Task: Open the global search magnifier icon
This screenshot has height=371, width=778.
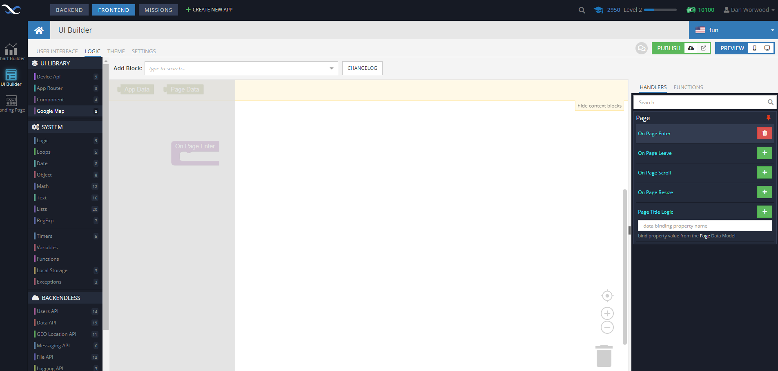Action: click(582, 10)
